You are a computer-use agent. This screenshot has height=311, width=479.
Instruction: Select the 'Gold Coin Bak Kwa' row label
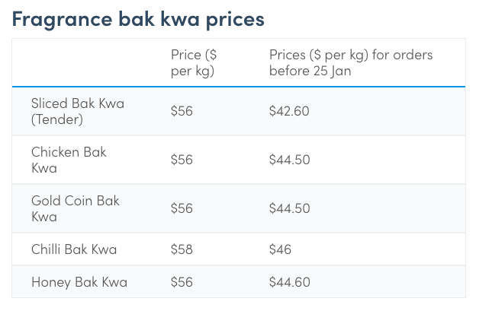[76, 208]
